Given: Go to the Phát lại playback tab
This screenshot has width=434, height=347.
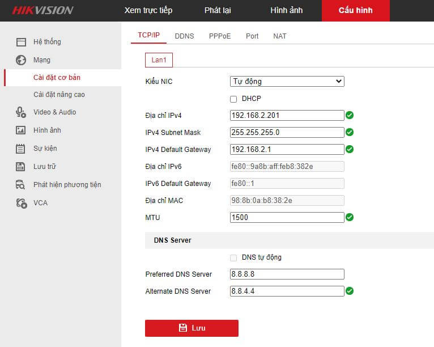Looking at the screenshot, I should point(218,10).
